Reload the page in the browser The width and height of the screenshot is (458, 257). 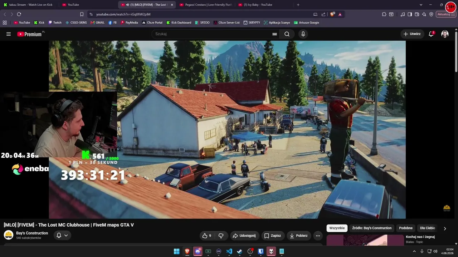19,14
